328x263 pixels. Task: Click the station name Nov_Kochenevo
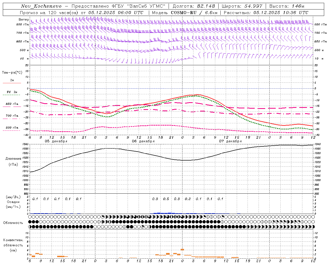point(41,6)
